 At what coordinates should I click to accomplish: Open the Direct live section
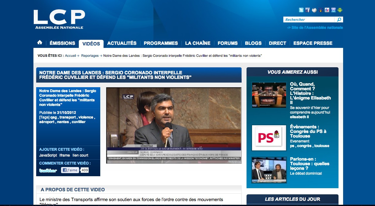coord(277,43)
